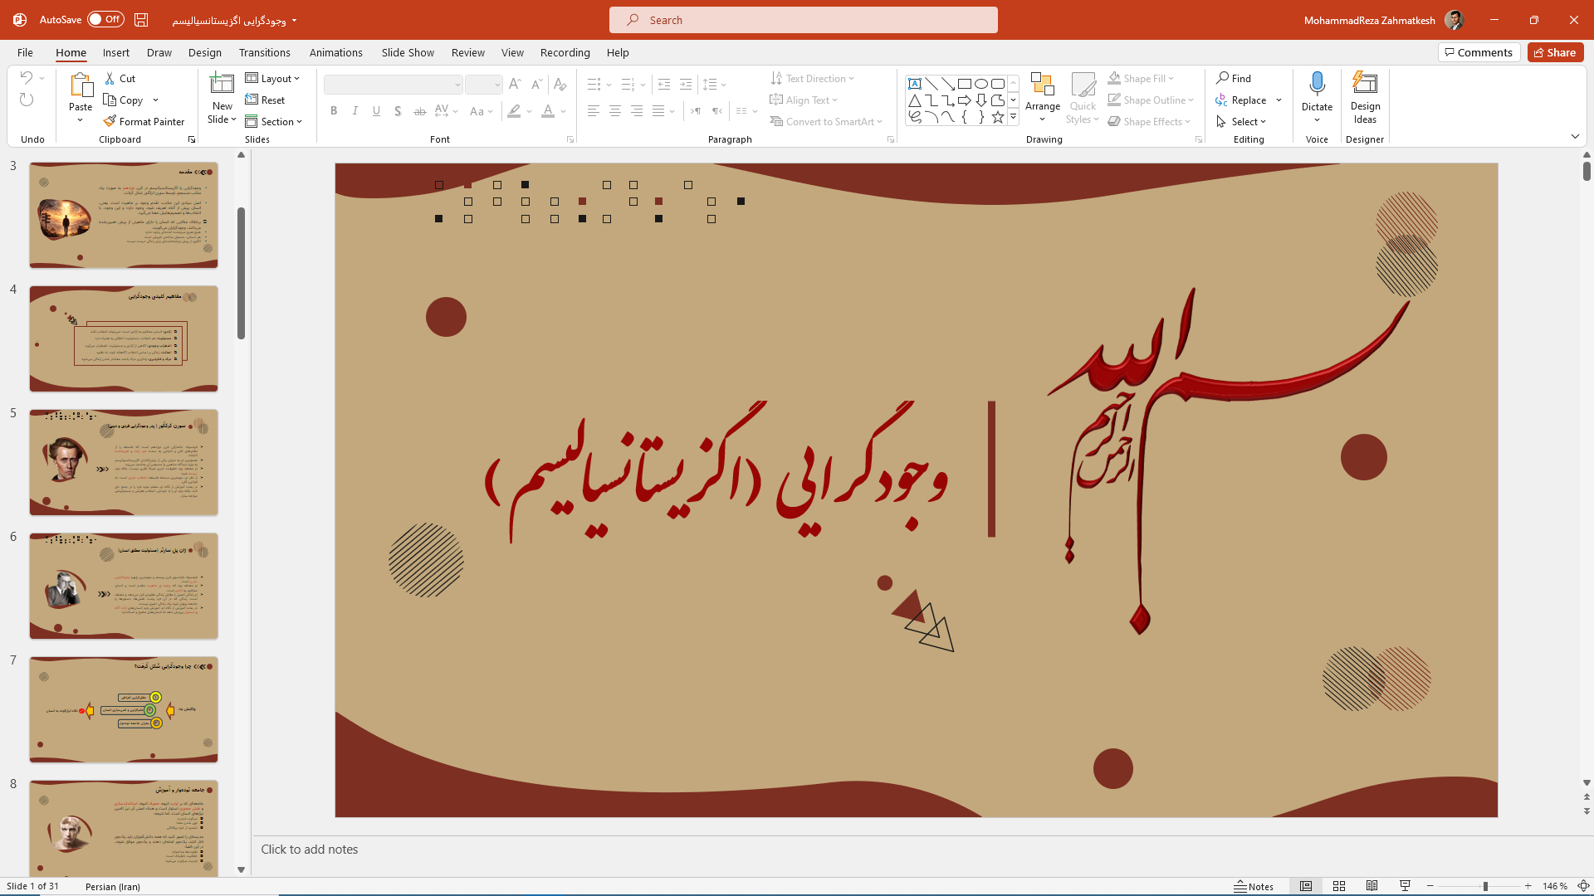This screenshot has width=1594, height=896.
Task: Open the font size dropdown
Action: (x=498, y=84)
